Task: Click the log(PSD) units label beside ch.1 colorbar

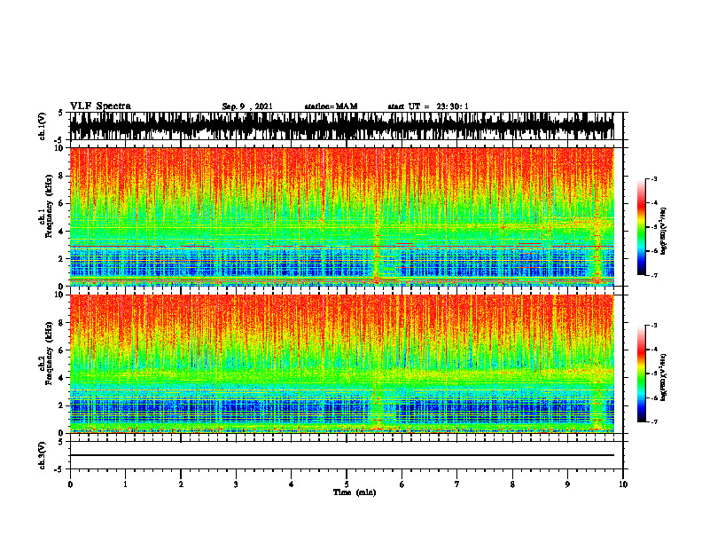Action: [664, 232]
